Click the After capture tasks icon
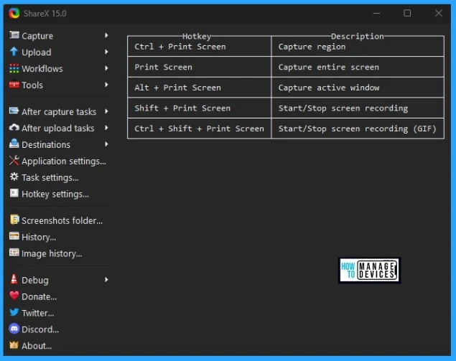456x361 pixels. tap(14, 111)
